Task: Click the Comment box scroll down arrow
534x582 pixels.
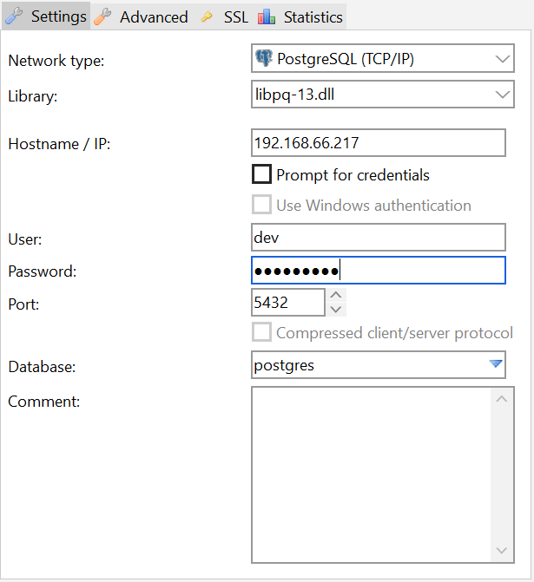Action: [503, 551]
